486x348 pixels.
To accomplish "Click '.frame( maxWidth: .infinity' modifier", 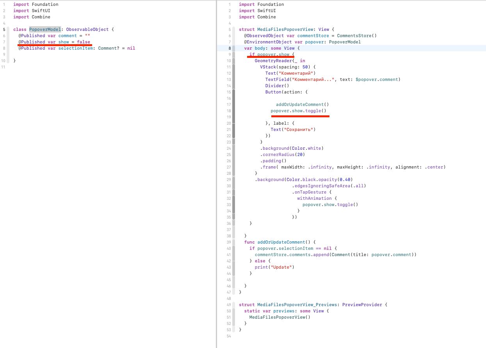I will (296, 167).
